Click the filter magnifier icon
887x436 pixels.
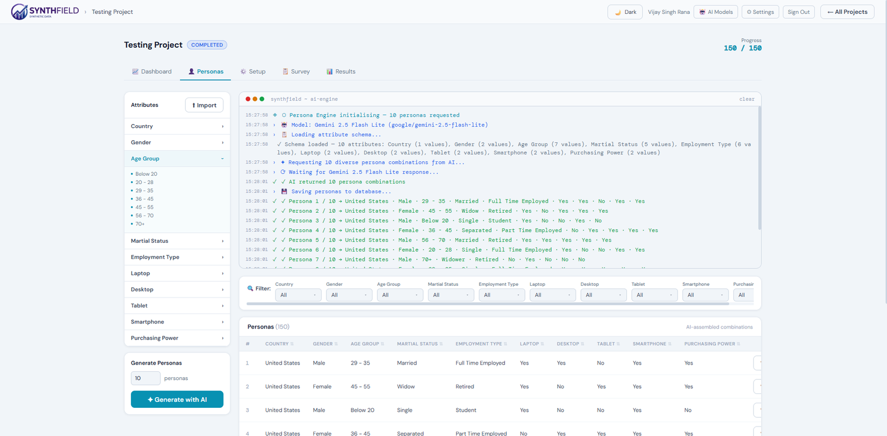pyautogui.click(x=250, y=288)
